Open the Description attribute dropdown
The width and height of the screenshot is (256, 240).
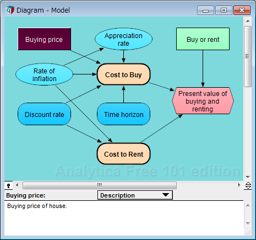(x=135, y=195)
